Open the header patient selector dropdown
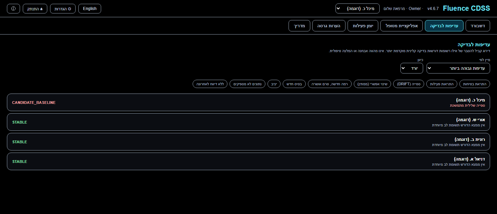Image resolution: width=497 pixels, height=214 pixels. [x=358, y=9]
